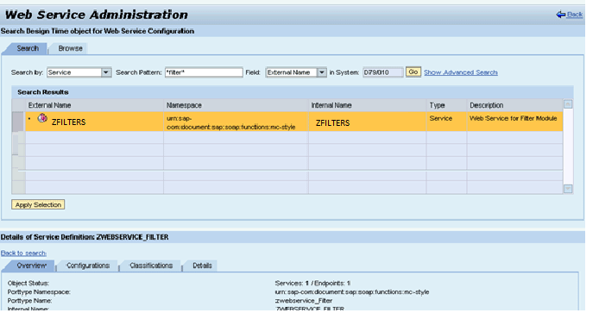Open the Search by dropdown
The height and width of the screenshot is (313, 599).
point(106,72)
